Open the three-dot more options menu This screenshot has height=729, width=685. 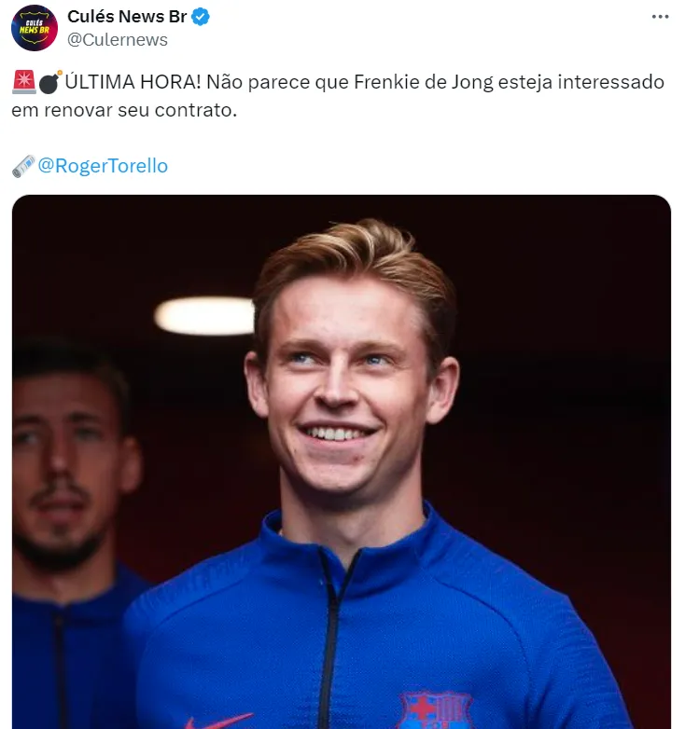coord(660,17)
